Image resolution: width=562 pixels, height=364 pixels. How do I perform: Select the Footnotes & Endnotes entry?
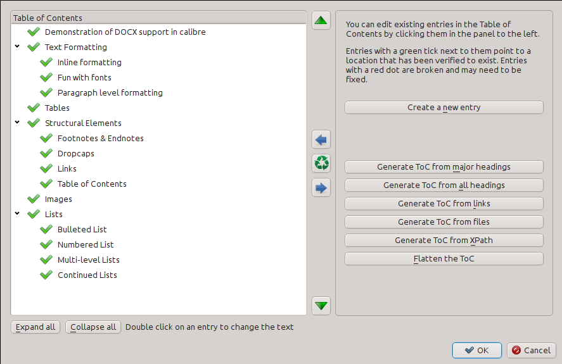tap(100, 138)
